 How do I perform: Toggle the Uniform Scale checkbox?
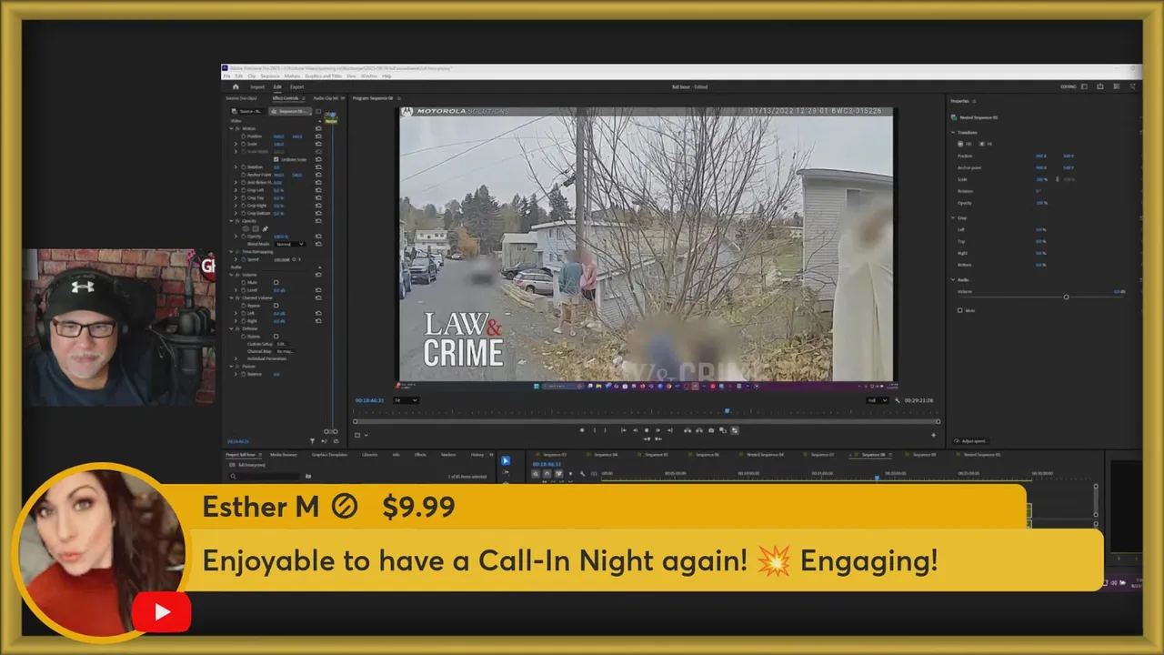[x=276, y=159]
